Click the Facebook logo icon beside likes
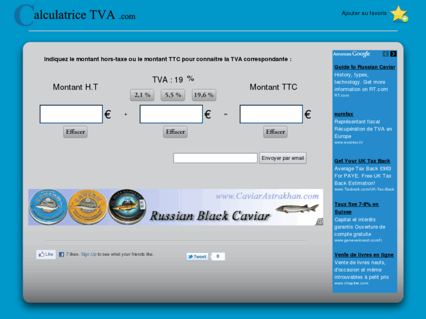 pos(62,255)
